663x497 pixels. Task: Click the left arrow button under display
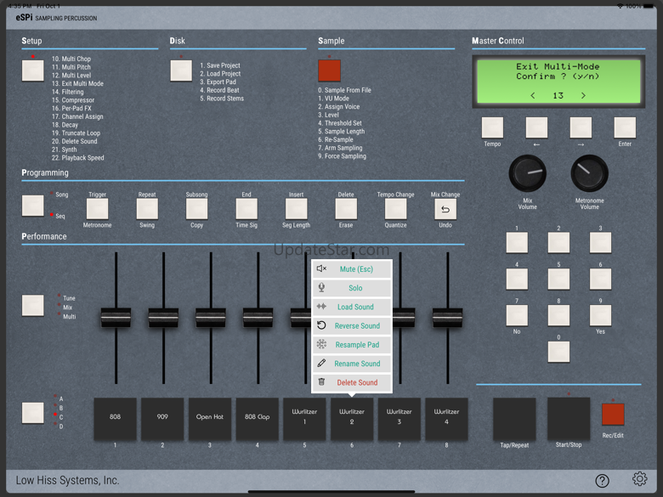(x=536, y=127)
